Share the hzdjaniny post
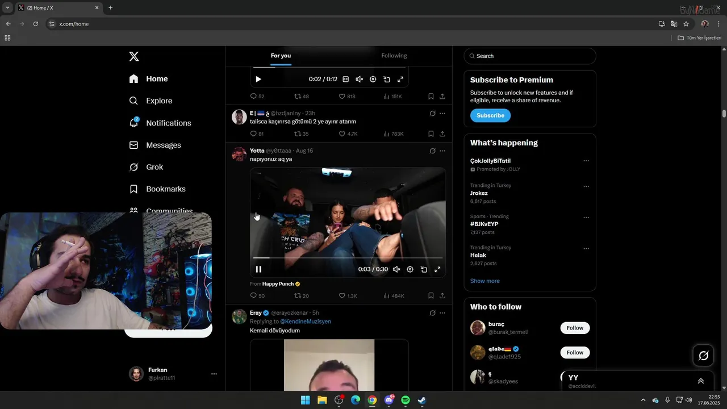The width and height of the screenshot is (727, 409). point(442,134)
